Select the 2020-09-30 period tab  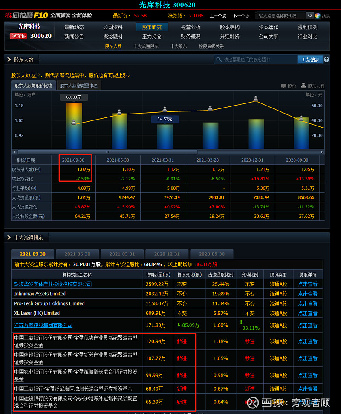(x=212, y=254)
